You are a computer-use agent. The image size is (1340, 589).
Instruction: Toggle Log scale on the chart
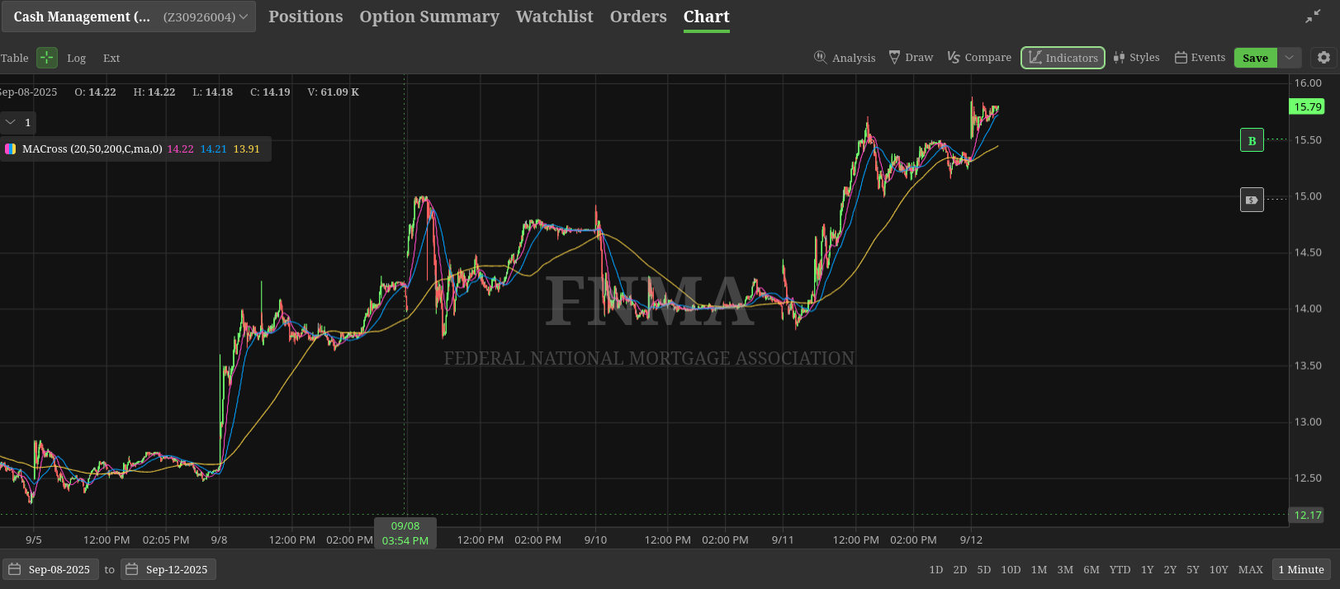tap(77, 59)
